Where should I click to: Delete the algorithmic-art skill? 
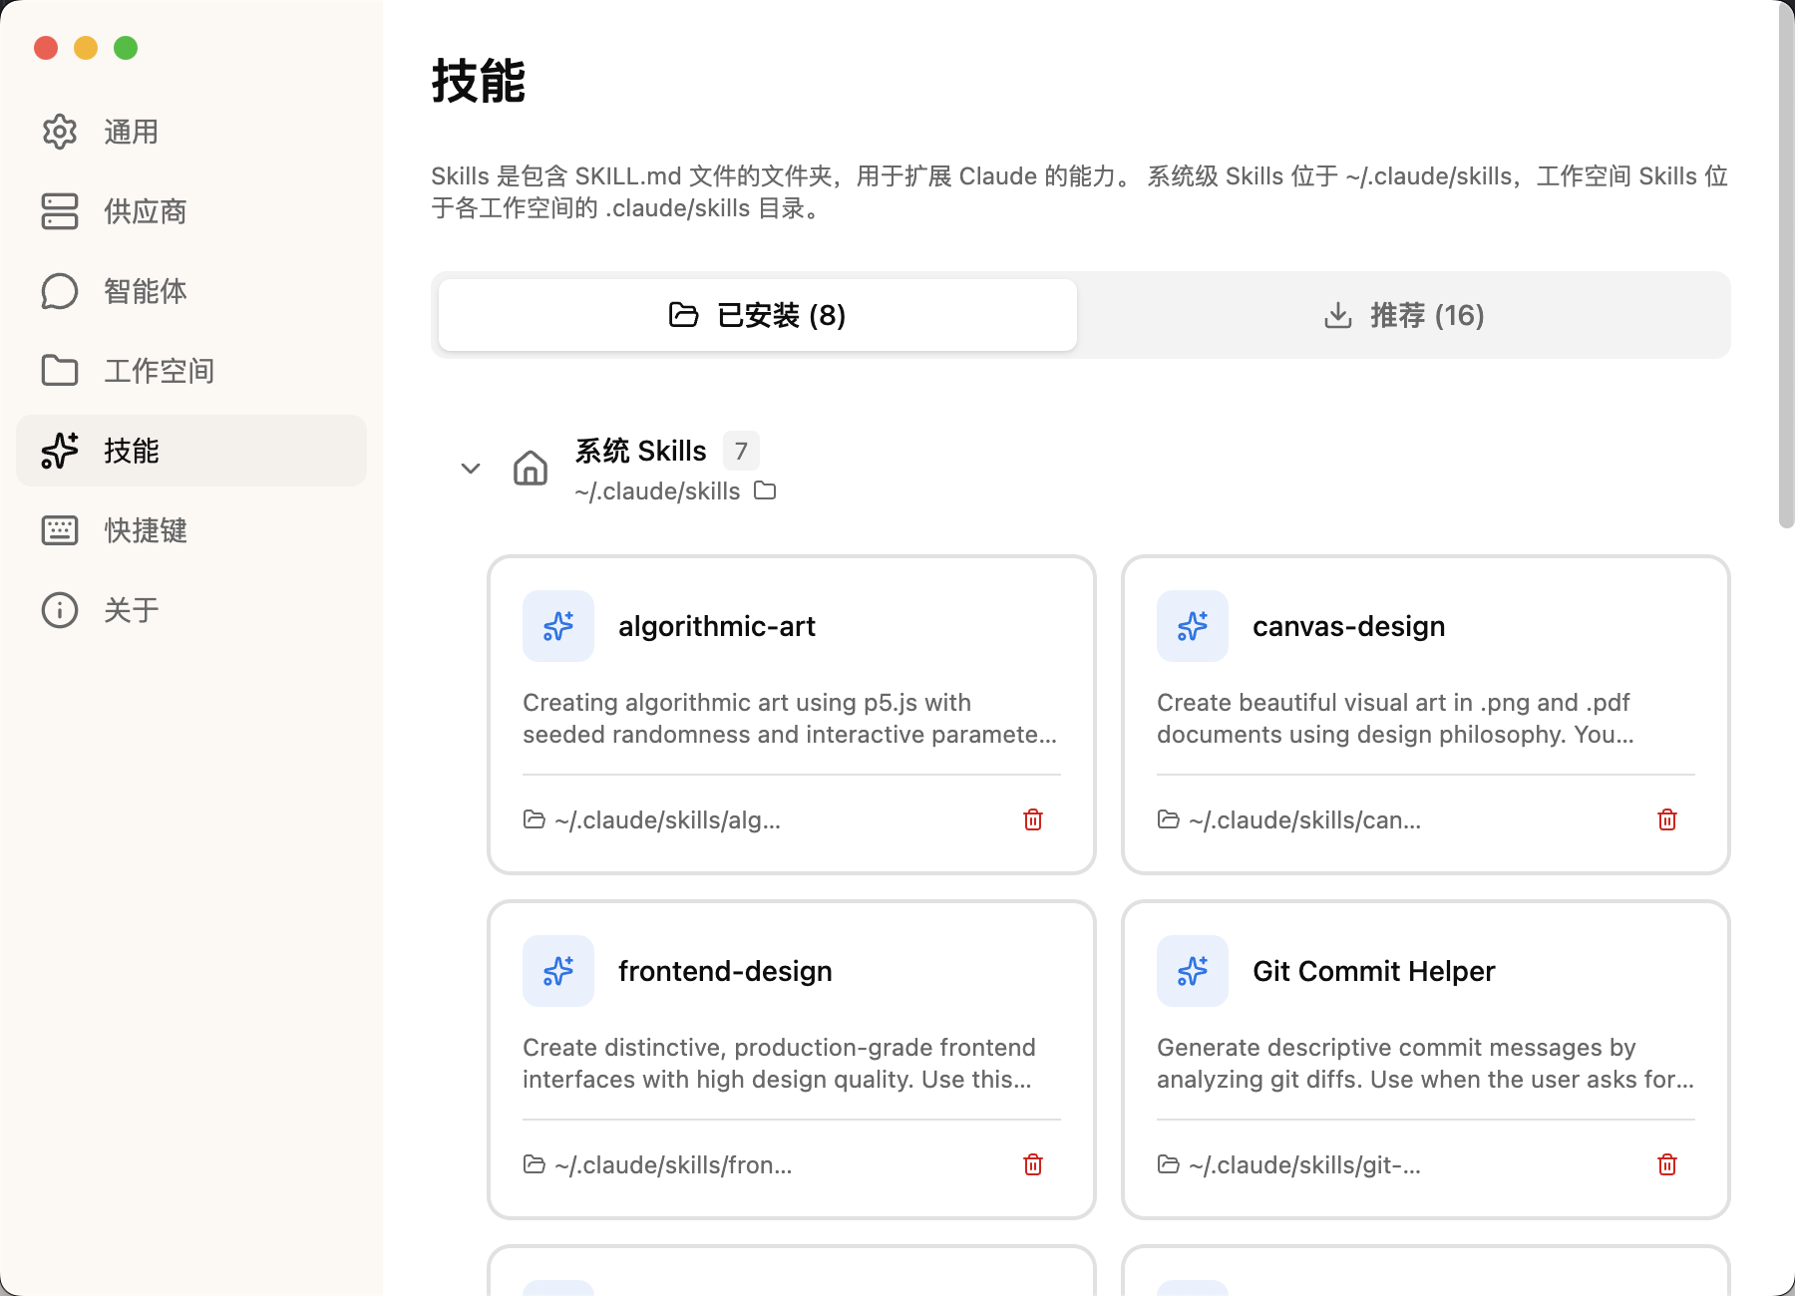pos(1033,819)
